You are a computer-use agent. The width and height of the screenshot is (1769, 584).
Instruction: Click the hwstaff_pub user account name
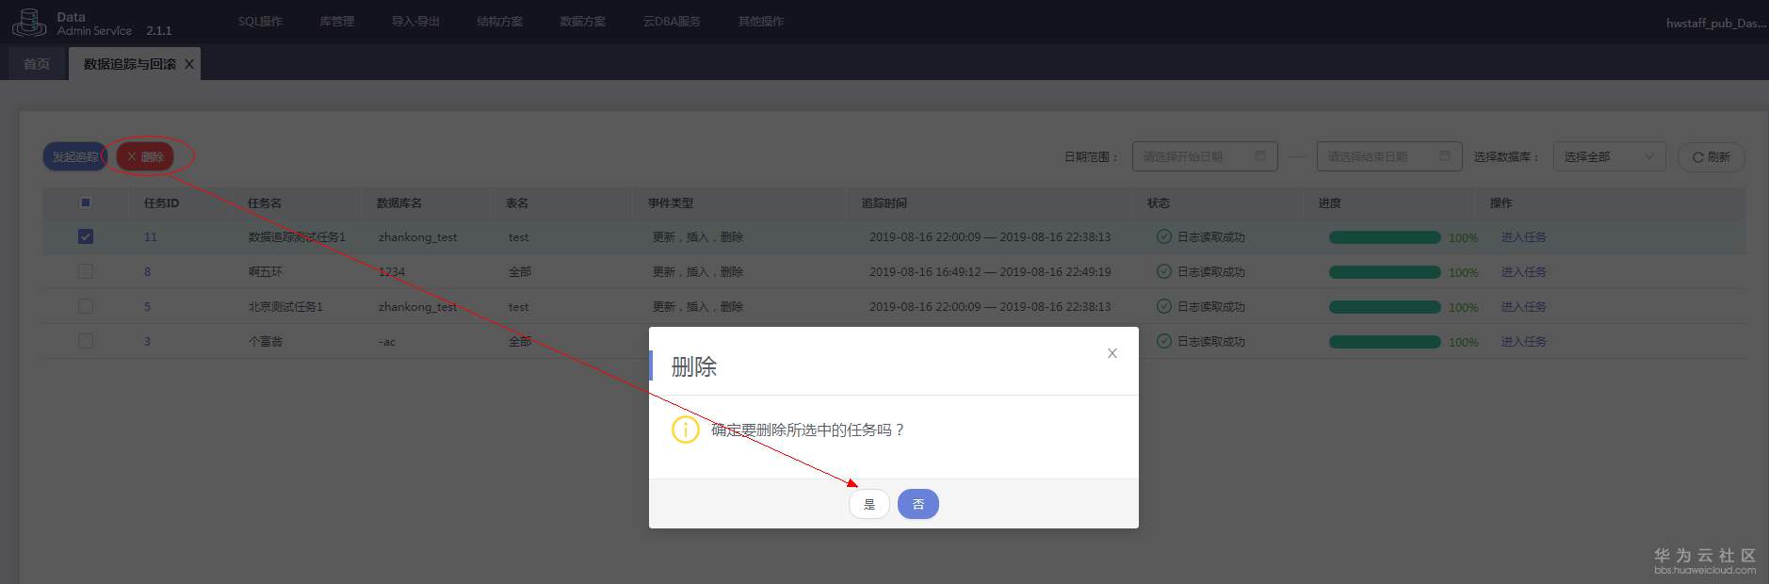(x=1715, y=23)
